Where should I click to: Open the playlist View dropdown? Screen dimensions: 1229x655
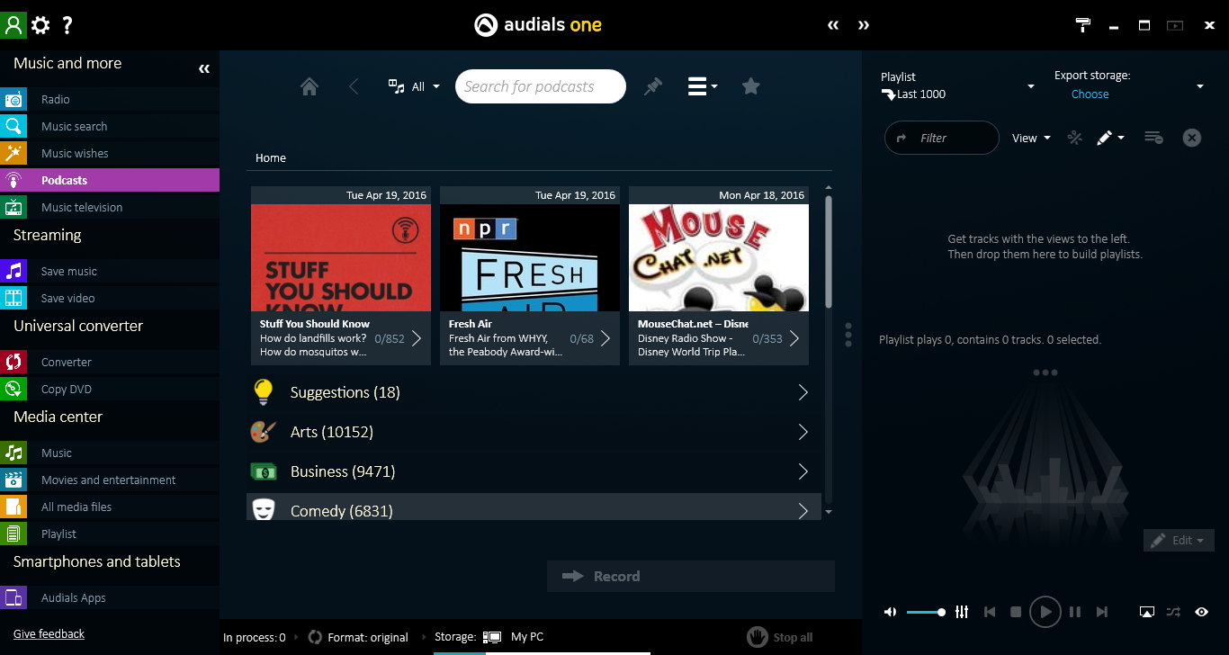click(1031, 138)
